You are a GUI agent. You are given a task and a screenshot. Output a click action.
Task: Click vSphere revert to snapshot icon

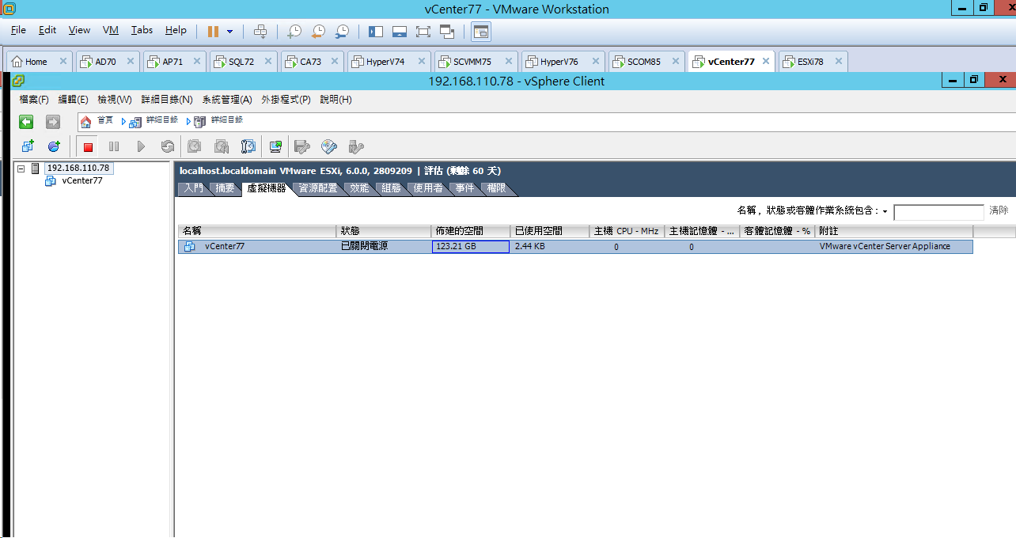coord(222,146)
